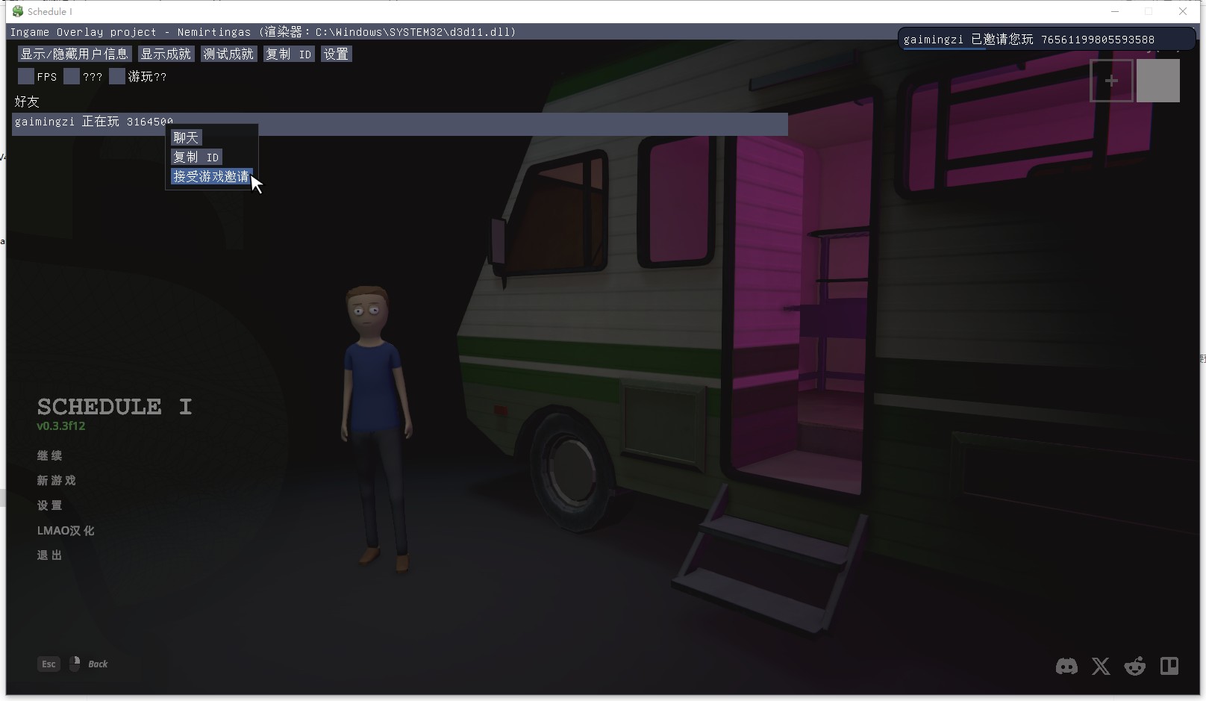Click top toolbar 复制 ID button
The image size is (1206, 701).
(289, 54)
